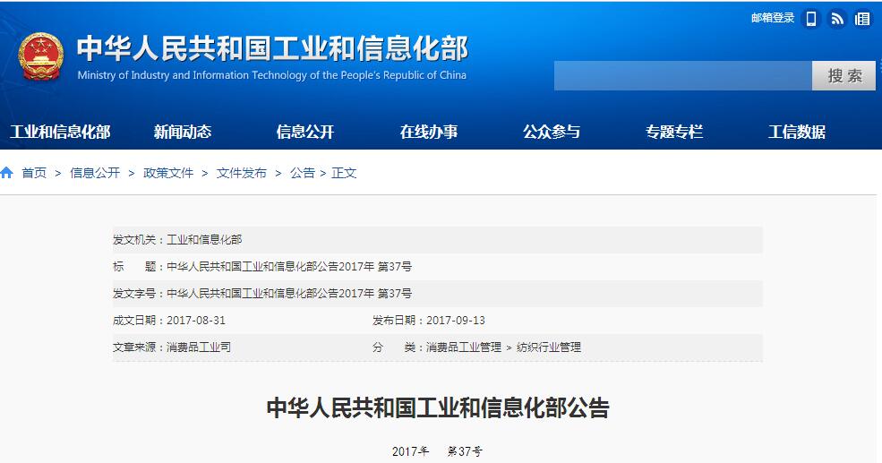Open the 在线办事 navigation item
Screen dimensions: 882x463
tap(428, 132)
